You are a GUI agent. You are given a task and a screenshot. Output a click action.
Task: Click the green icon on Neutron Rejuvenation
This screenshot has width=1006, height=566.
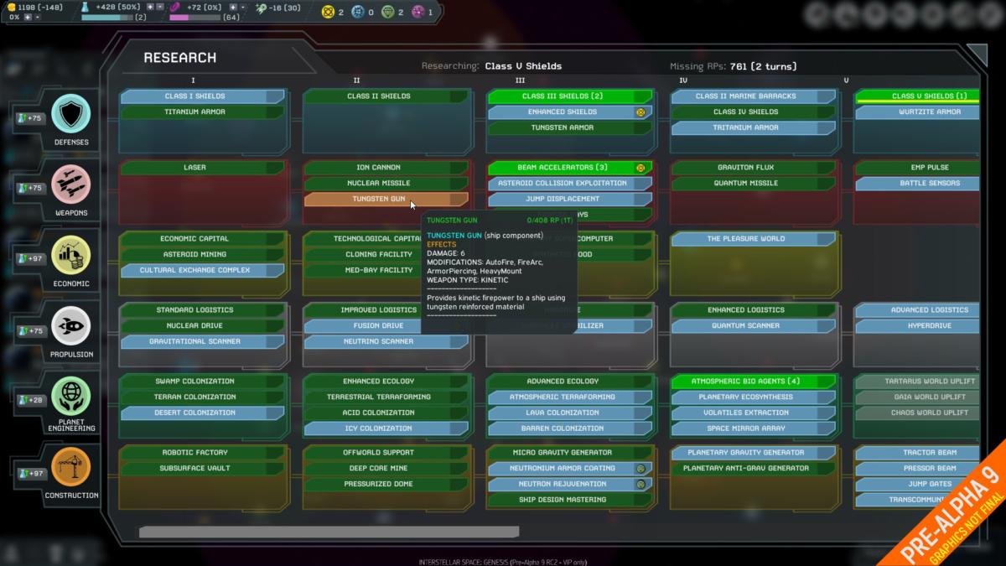[x=640, y=485]
